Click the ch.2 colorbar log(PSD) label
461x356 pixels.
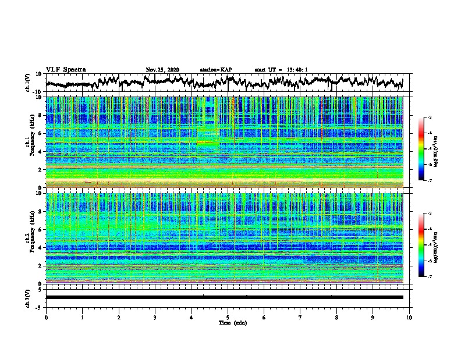coord(436,247)
